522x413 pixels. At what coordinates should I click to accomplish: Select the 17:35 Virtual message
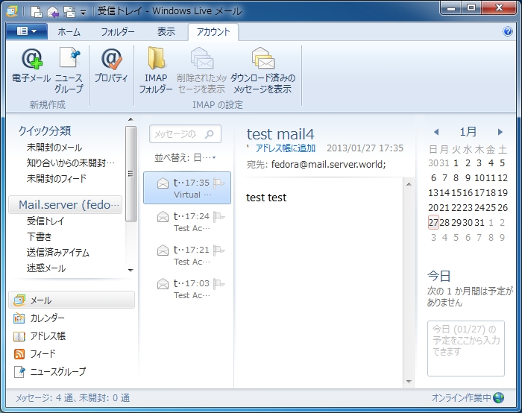click(187, 188)
